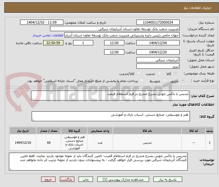Click the validity time 12:00 field beside 1404/12/20
Viewport: 219px width, 187px height.
114,52
